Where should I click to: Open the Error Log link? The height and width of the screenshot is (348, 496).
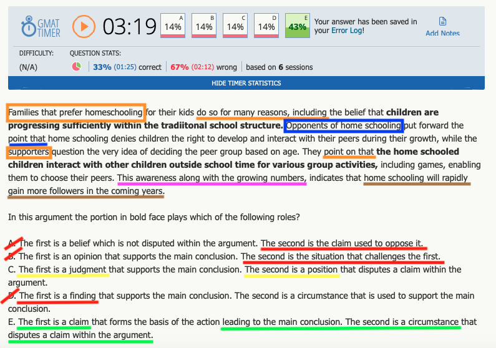point(346,31)
